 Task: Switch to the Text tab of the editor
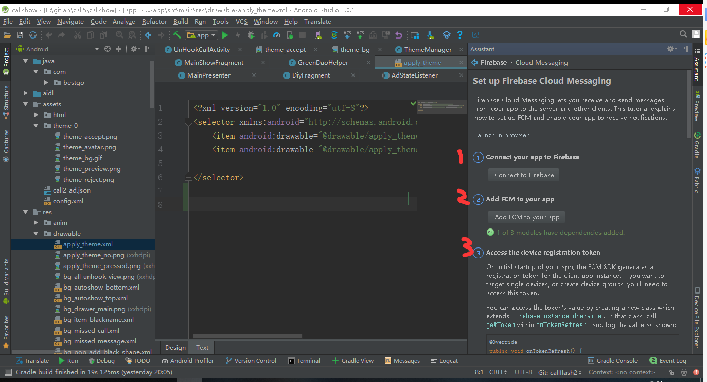[202, 348]
